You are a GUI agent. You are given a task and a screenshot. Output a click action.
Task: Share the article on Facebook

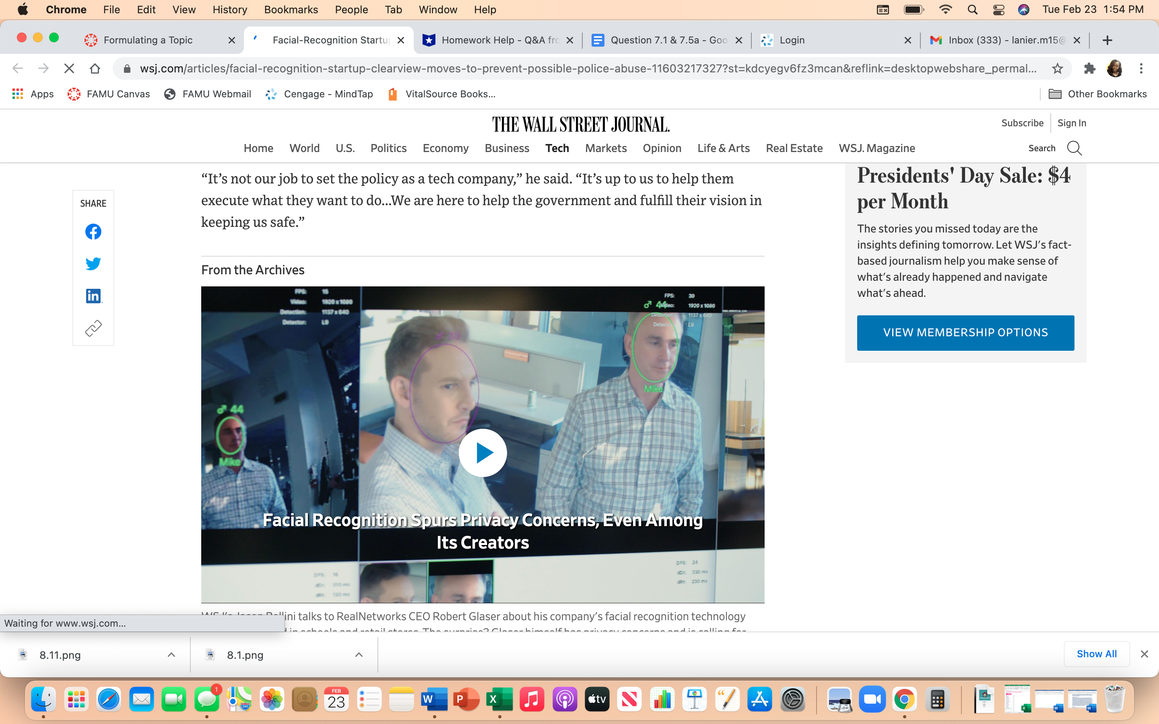(x=93, y=231)
